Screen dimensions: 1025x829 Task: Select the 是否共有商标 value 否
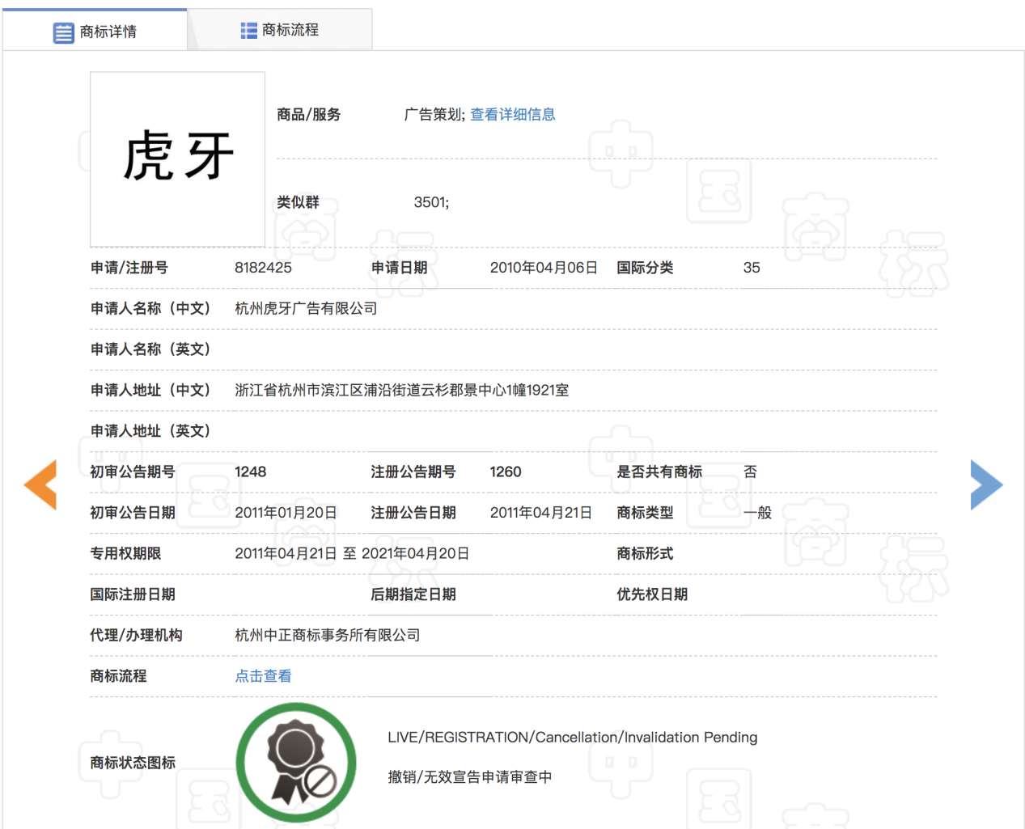[750, 472]
